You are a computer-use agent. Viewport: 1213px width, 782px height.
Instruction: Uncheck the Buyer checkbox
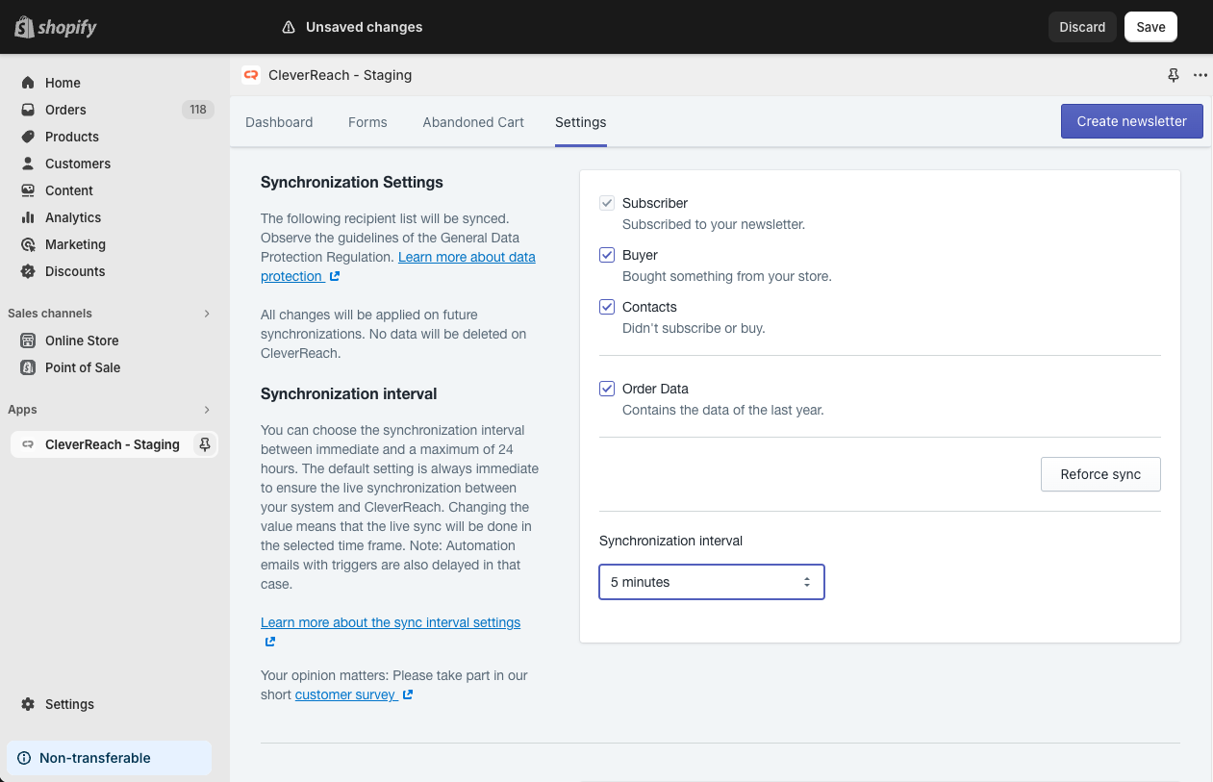click(607, 255)
